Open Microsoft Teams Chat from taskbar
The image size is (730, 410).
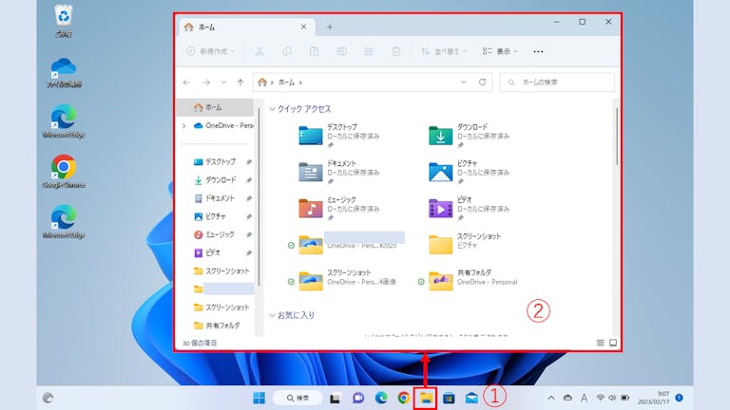tap(358, 398)
